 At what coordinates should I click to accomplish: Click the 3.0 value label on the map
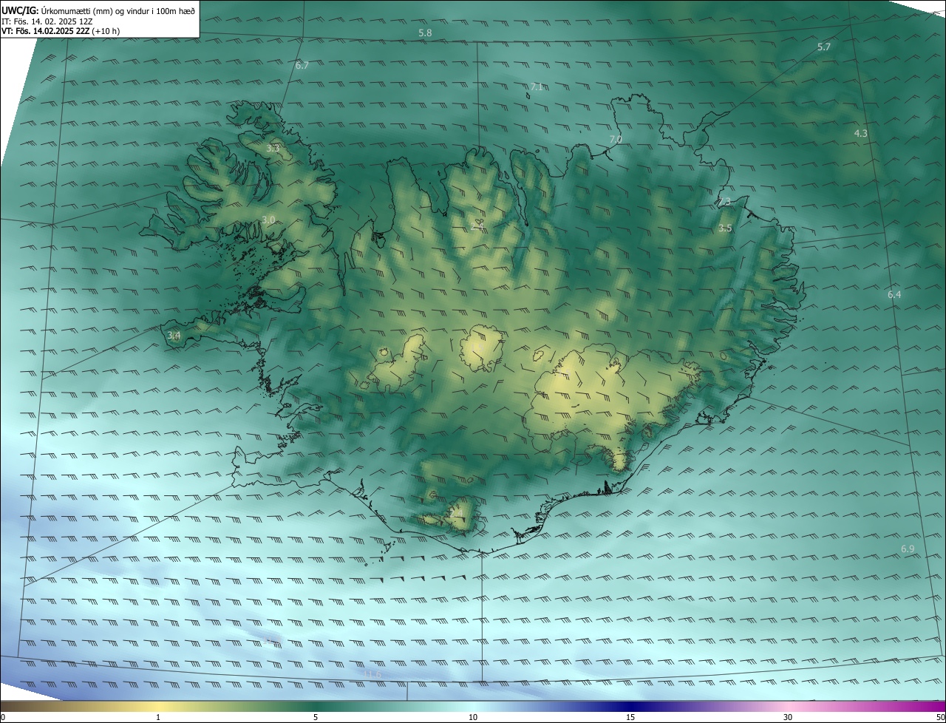[x=268, y=220]
